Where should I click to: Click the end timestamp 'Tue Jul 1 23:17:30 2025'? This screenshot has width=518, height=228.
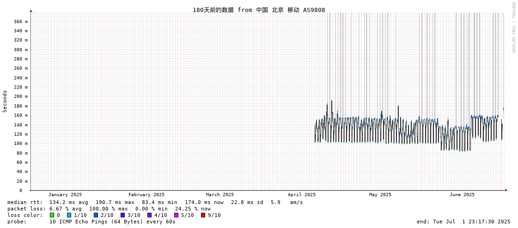(471, 222)
